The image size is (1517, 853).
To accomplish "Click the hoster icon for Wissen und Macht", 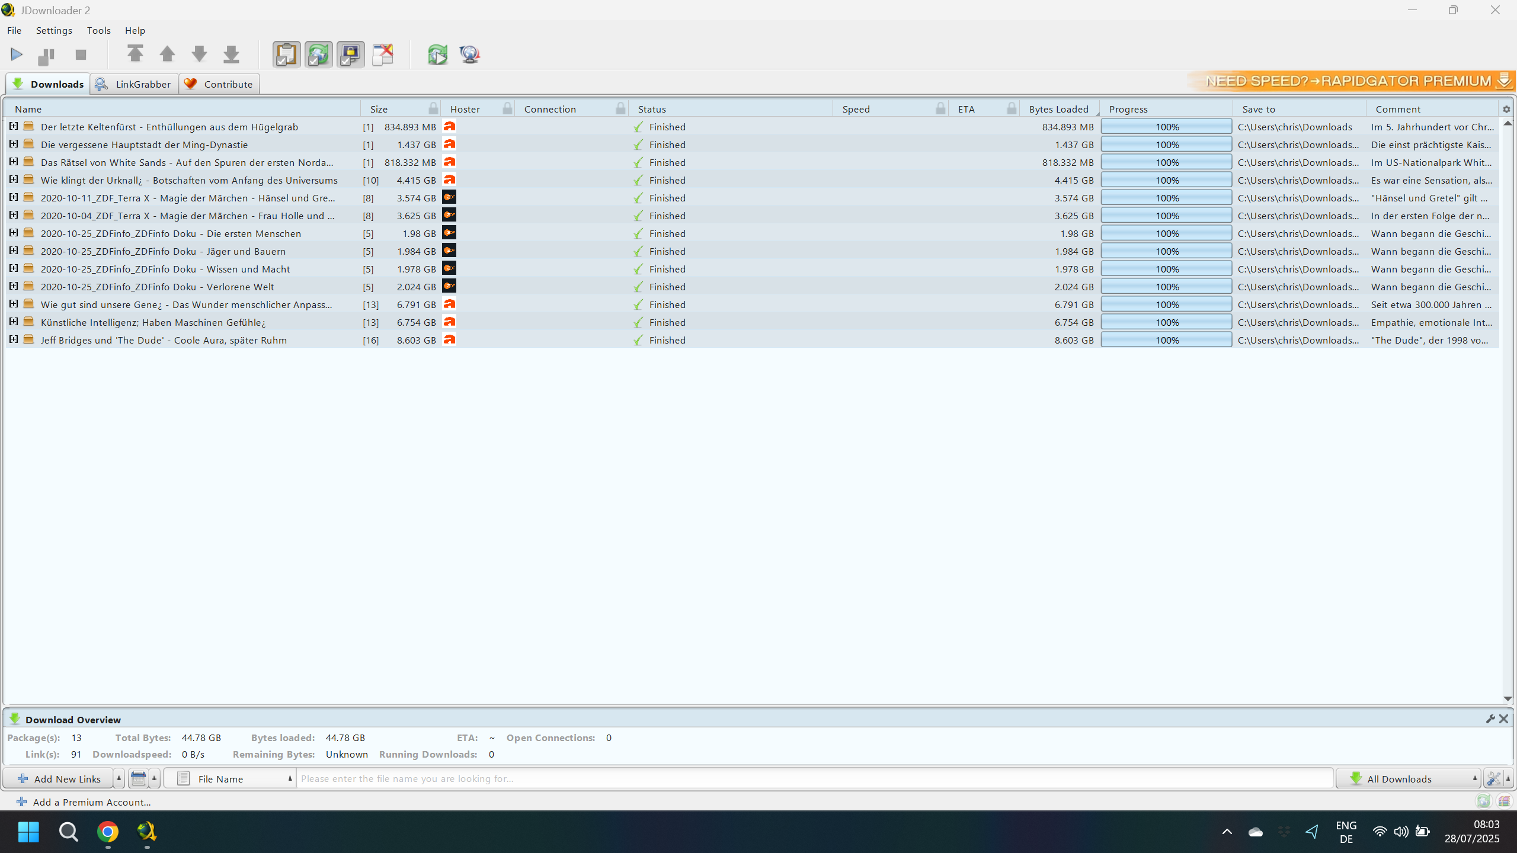I will 449,268.
